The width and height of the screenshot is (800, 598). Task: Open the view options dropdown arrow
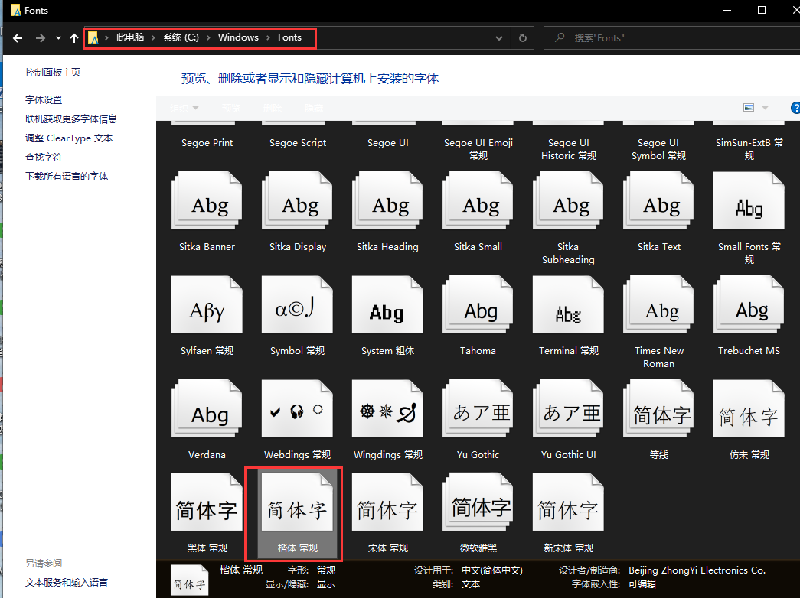point(765,108)
